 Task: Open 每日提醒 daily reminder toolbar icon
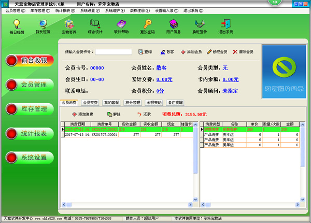[x=16, y=26]
